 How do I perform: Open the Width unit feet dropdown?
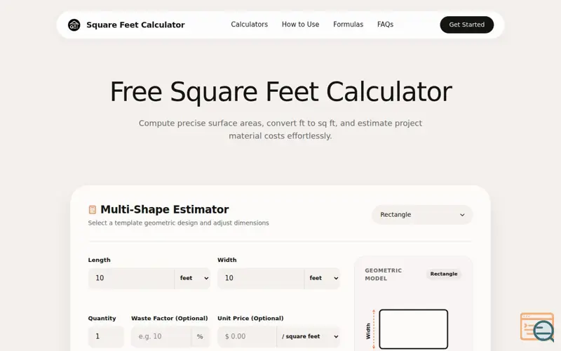(323, 278)
